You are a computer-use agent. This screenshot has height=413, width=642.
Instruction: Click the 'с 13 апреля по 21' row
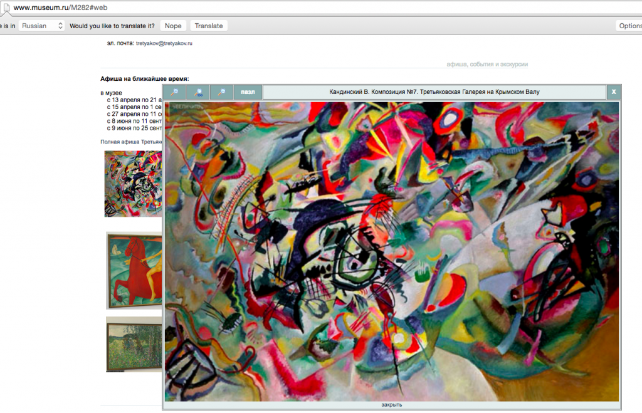(x=134, y=100)
